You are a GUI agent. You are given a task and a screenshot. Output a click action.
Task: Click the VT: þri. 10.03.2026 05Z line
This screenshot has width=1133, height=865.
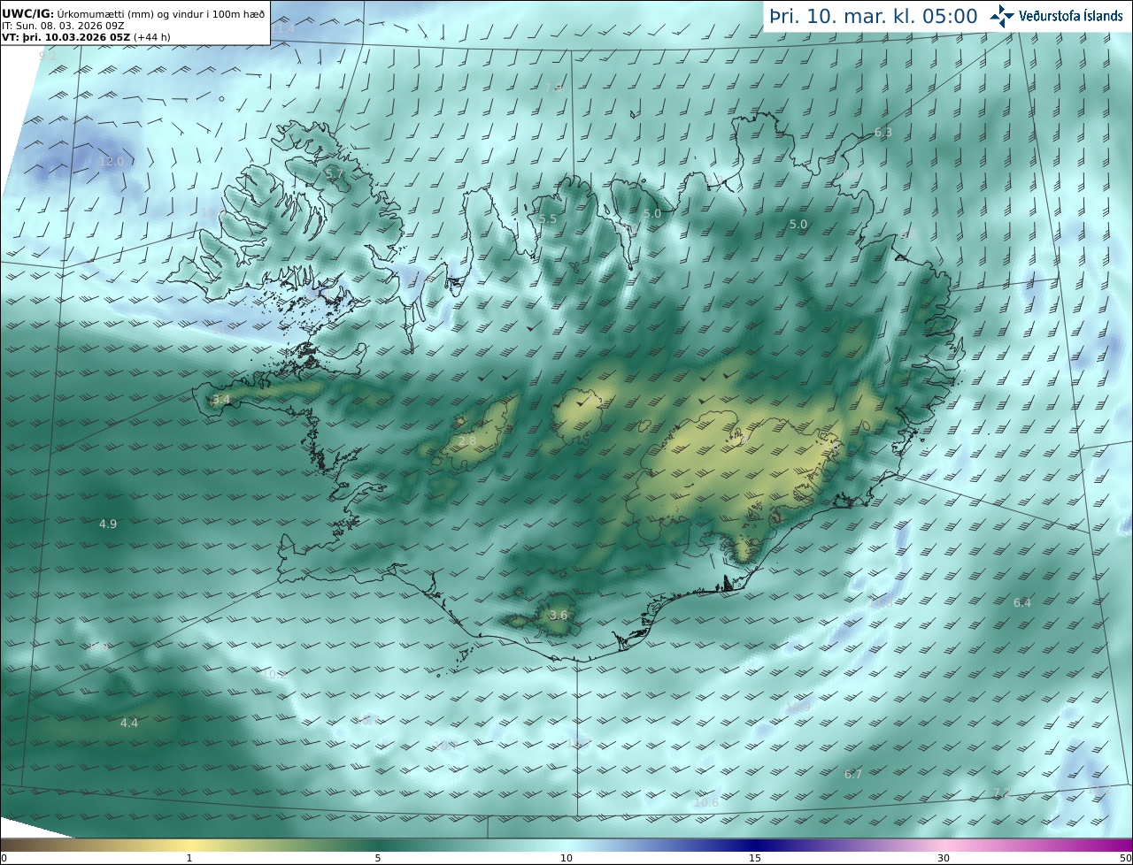(86, 37)
